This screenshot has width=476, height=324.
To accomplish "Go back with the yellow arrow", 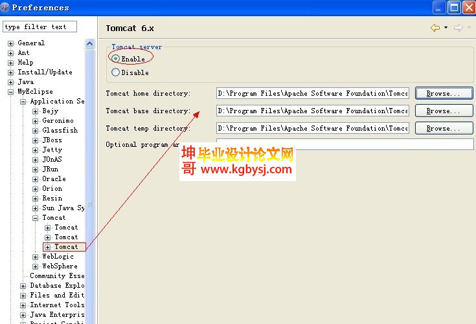I will [x=435, y=28].
